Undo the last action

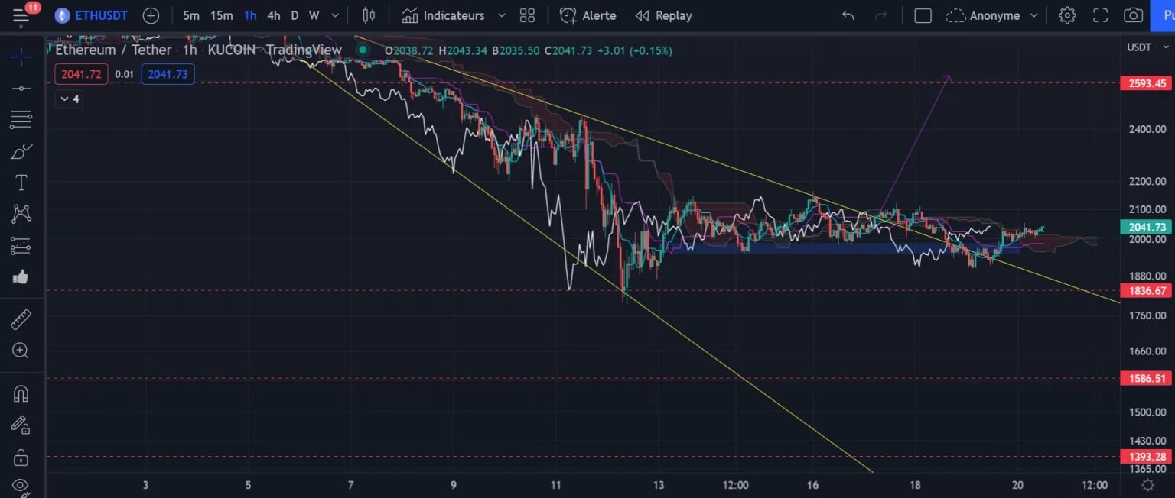[848, 15]
